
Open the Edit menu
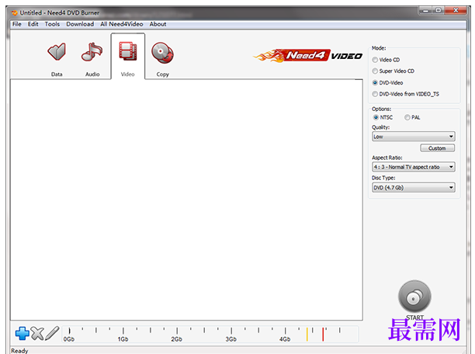click(x=33, y=24)
